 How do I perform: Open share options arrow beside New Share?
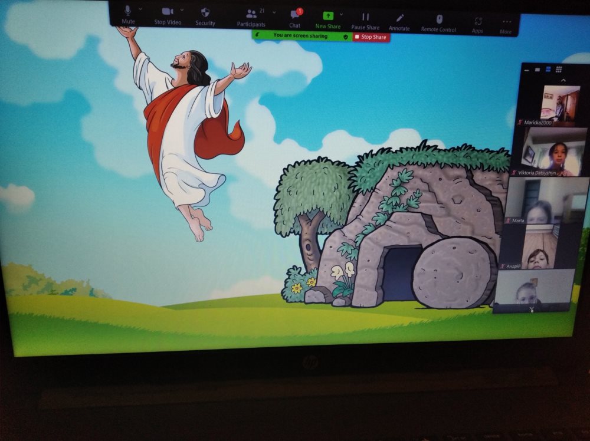click(341, 15)
